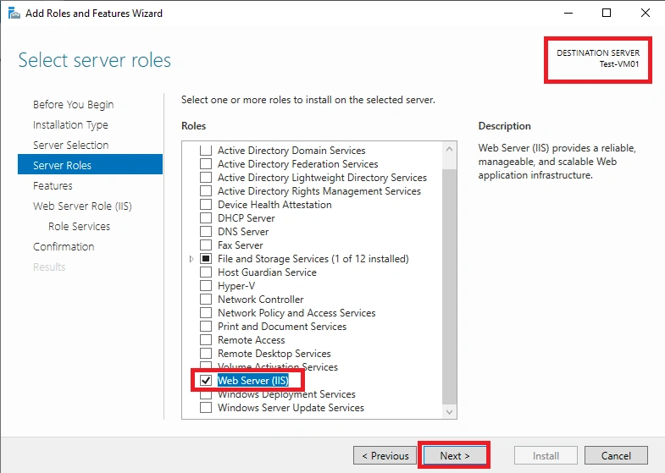This screenshot has width=665, height=473.
Task: Open the Role Services step
Action: click(x=79, y=227)
